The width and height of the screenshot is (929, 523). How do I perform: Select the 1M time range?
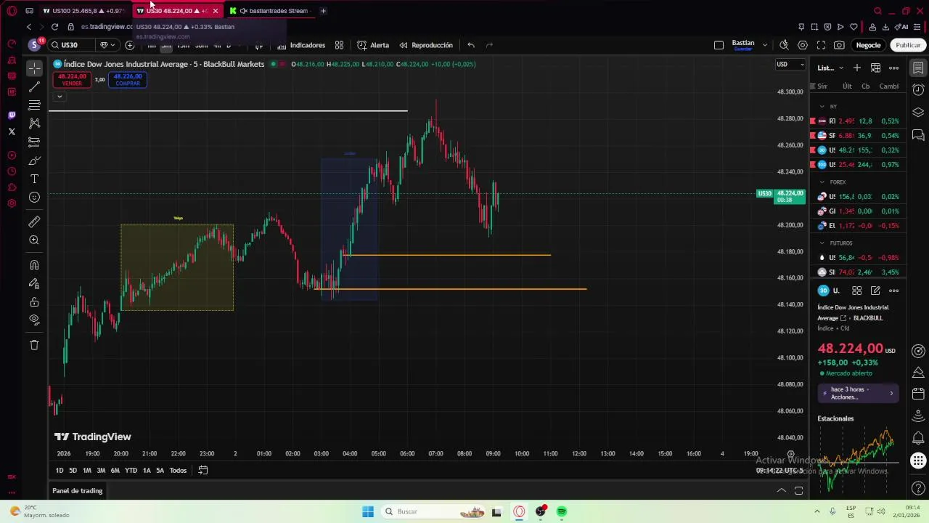click(87, 471)
